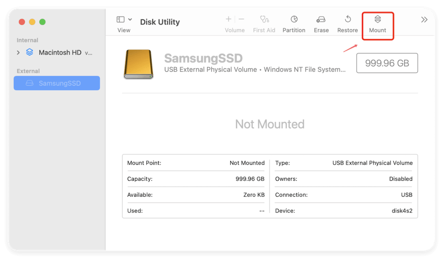Click the Mount Point value Not Mounted
This screenshot has width=443, height=259.
247,163
